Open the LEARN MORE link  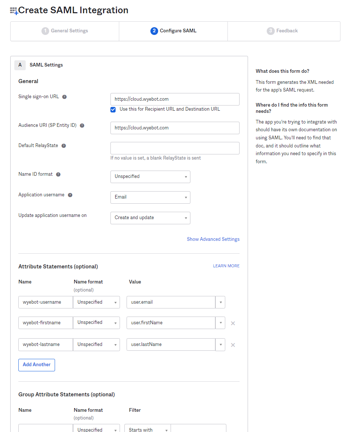226,266
